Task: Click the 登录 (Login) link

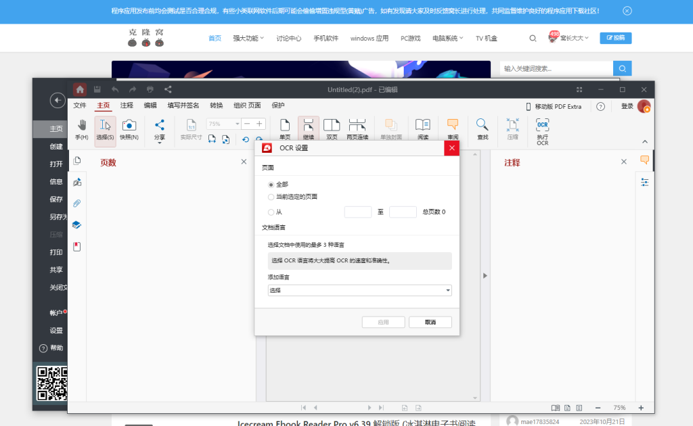Action: (627, 106)
